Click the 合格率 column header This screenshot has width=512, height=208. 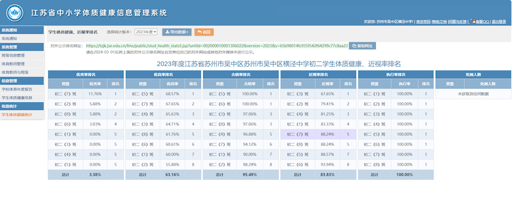click(x=250, y=84)
